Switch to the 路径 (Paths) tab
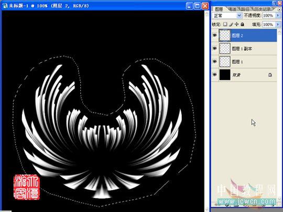 coord(245,9)
